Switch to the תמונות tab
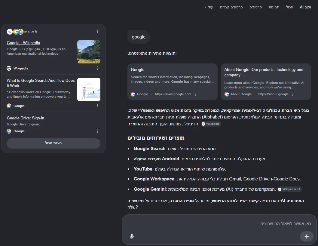The image size is (318, 246). click(x=274, y=7)
